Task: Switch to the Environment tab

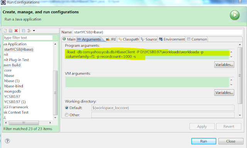Action: tap(172, 39)
